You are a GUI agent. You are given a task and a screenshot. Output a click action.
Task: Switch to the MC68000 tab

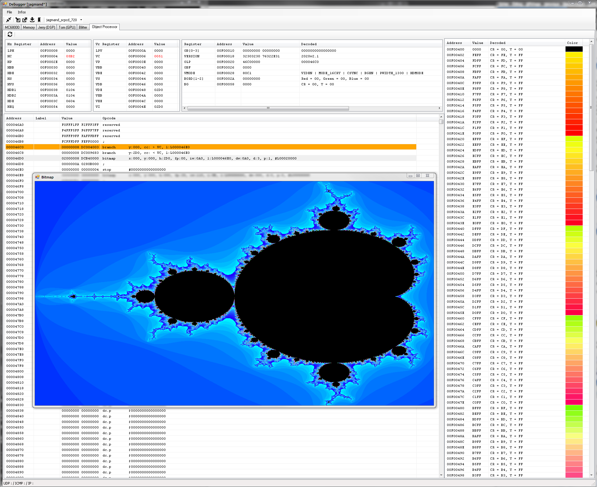coord(12,27)
